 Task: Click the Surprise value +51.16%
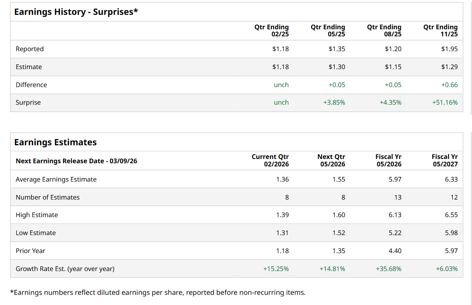click(x=445, y=103)
